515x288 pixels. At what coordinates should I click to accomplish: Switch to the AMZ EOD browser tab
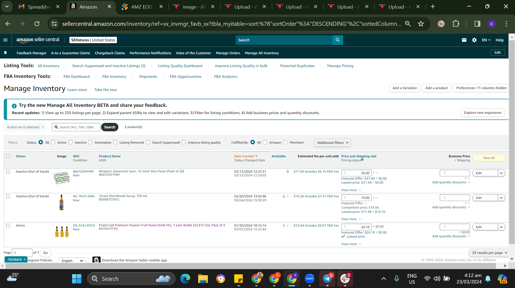coord(141,7)
